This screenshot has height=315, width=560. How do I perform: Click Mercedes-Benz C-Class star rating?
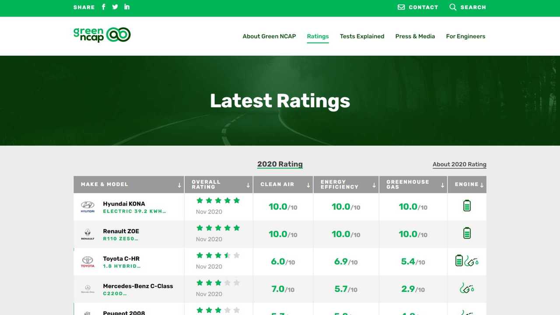[x=218, y=283]
